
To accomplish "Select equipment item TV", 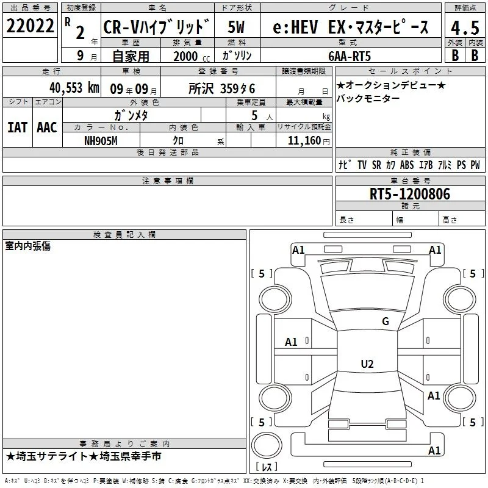I will click(x=362, y=165).
